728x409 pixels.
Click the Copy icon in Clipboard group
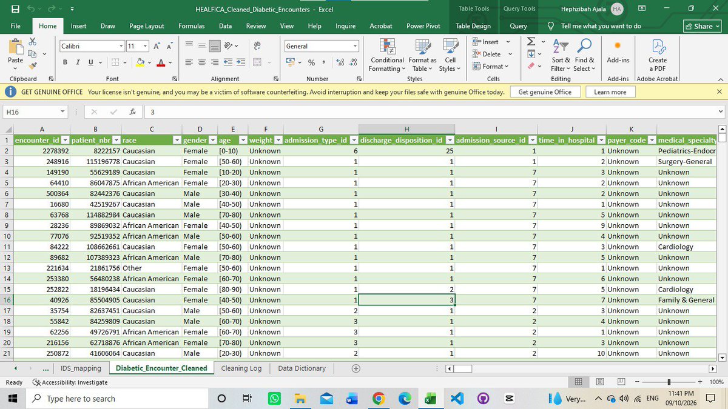point(31,54)
